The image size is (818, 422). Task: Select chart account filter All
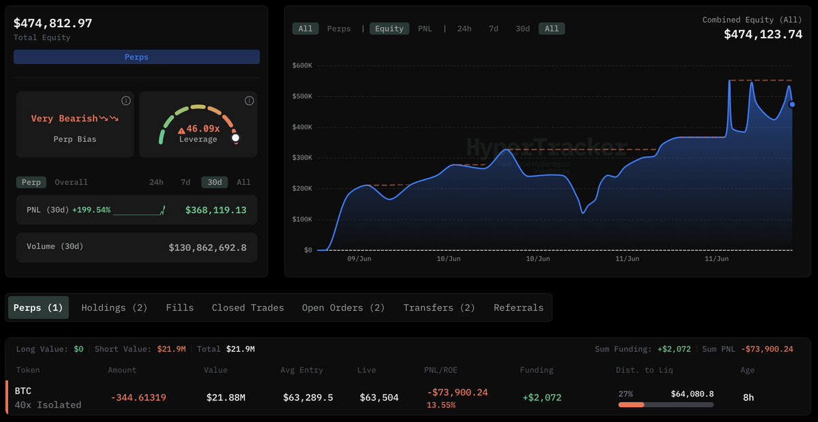coord(305,29)
